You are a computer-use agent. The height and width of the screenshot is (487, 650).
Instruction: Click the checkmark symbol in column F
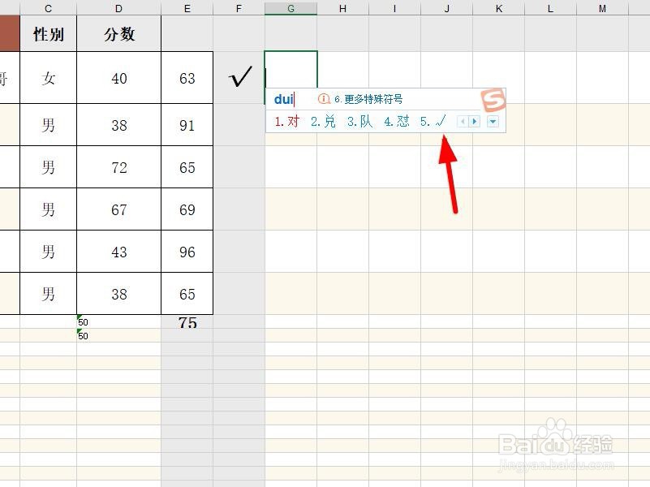(239, 76)
